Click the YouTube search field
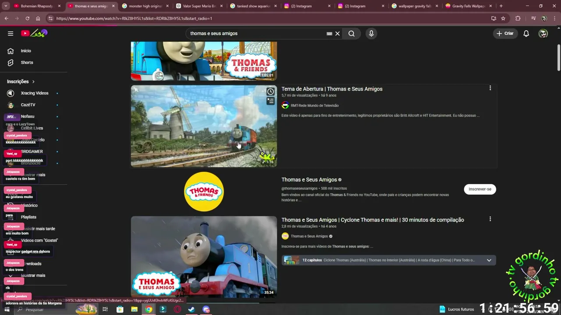Screen dimensions: 561x315 pyautogui.click(x=259, y=33)
